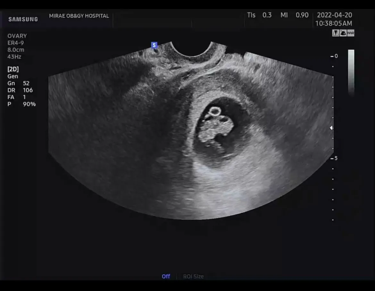375x291 pixels.
Task: Click the 0 depth scale mark
Action: 336,56
